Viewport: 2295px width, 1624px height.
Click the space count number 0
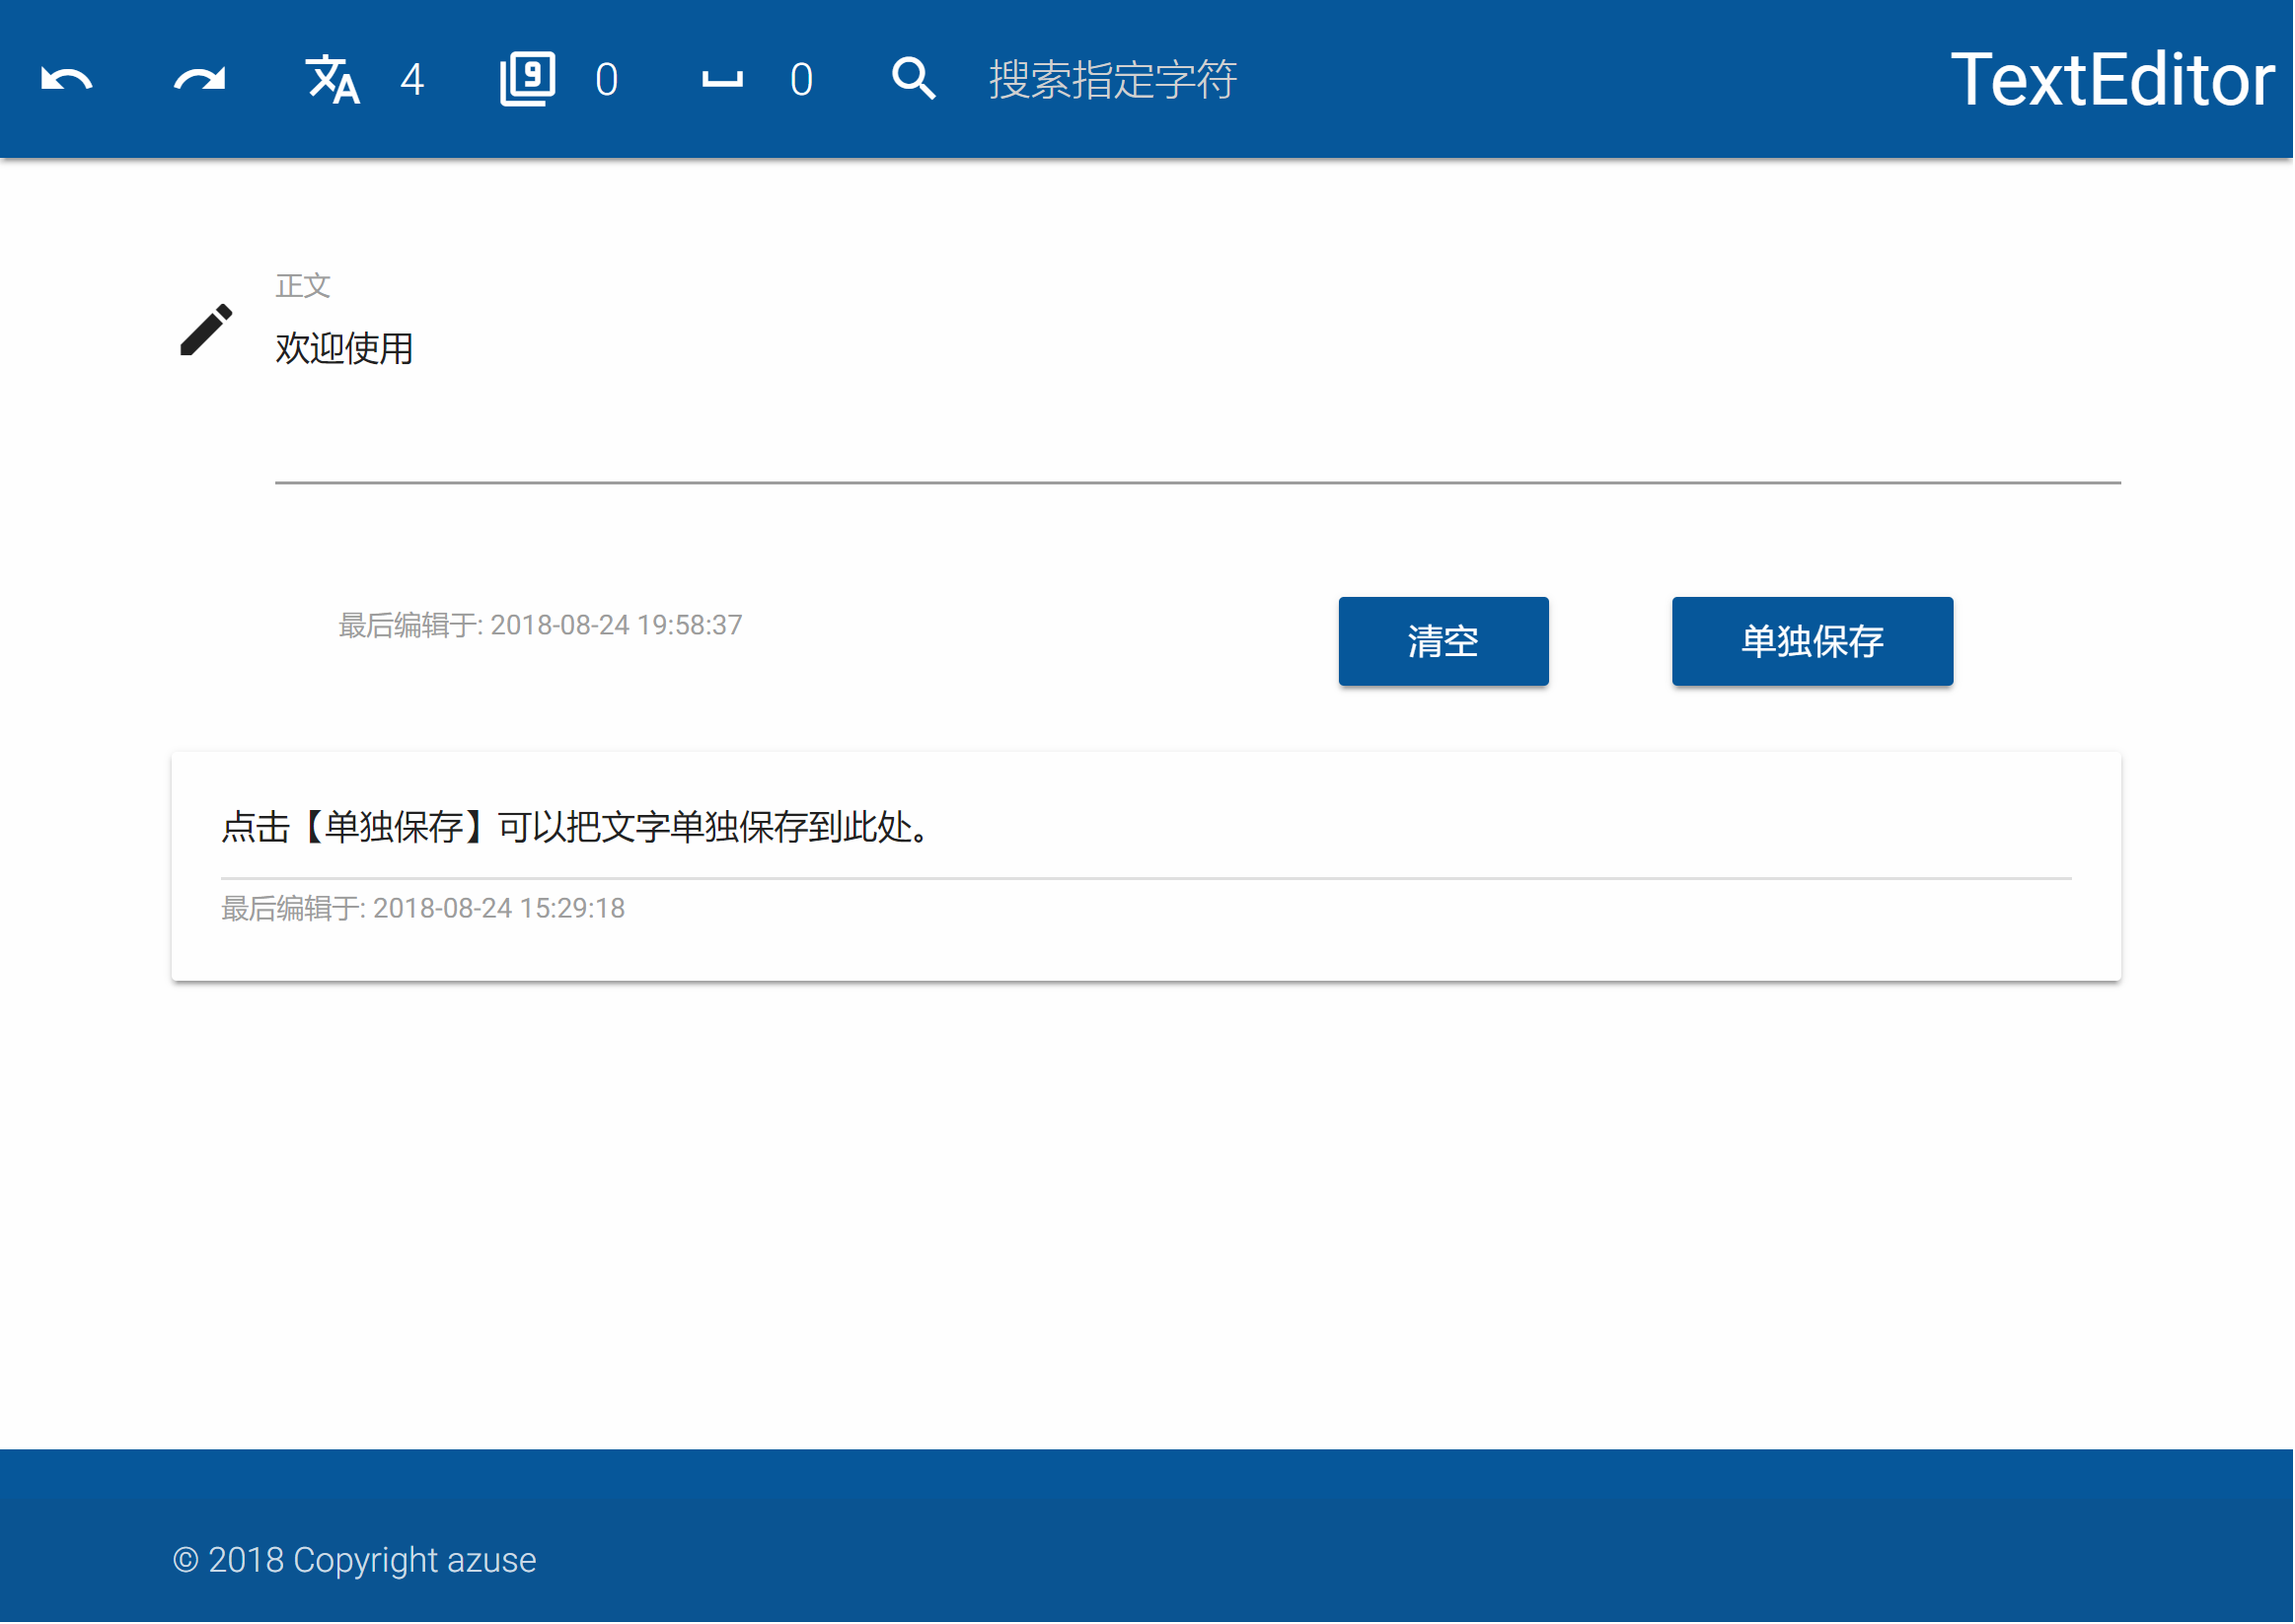[x=799, y=80]
